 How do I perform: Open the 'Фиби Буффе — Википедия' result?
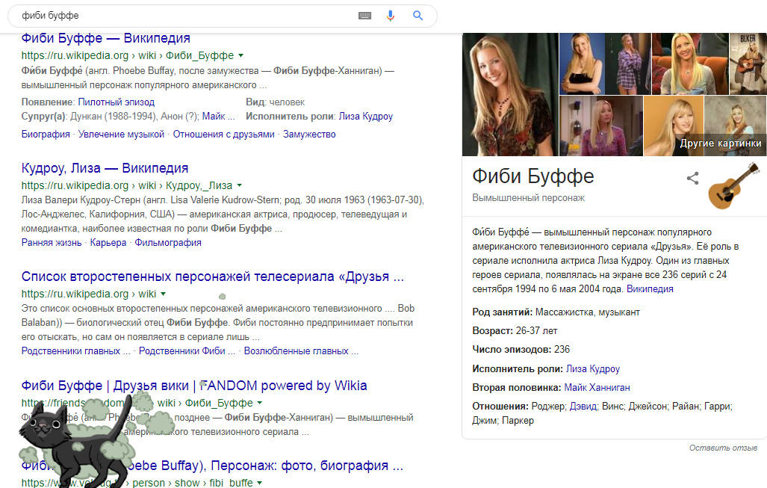[105, 38]
